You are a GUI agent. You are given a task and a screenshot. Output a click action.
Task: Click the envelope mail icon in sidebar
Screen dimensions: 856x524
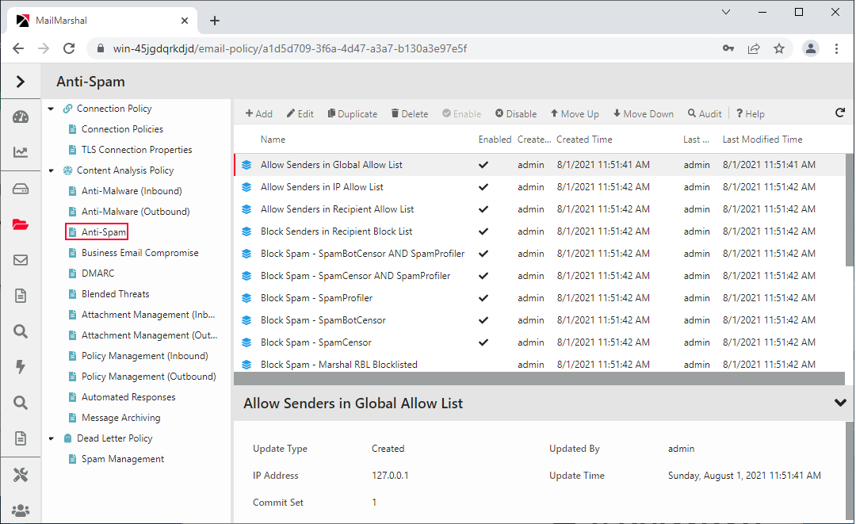pos(21,259)
